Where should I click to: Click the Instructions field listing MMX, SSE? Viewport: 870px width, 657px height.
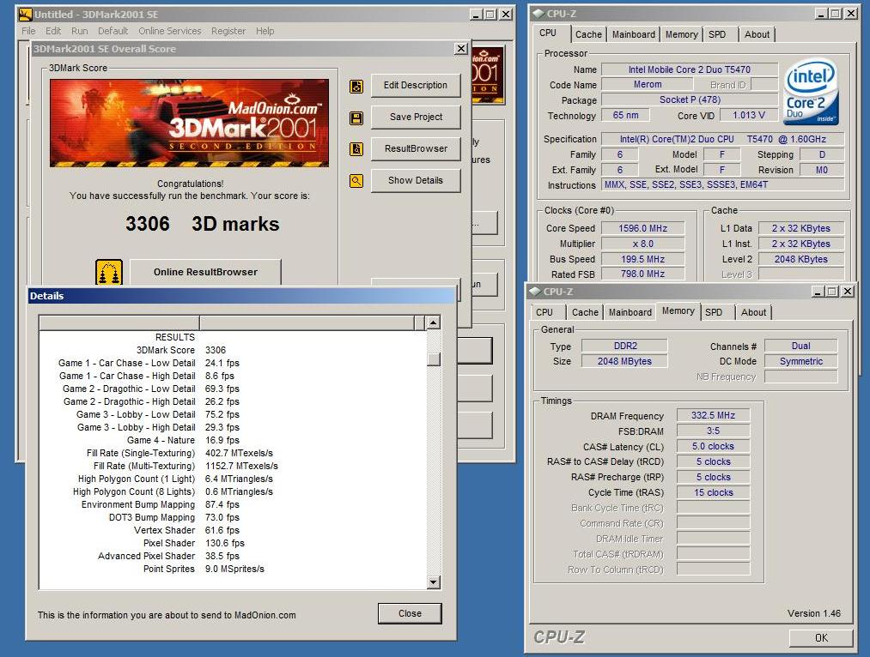(x=723, y=185)
